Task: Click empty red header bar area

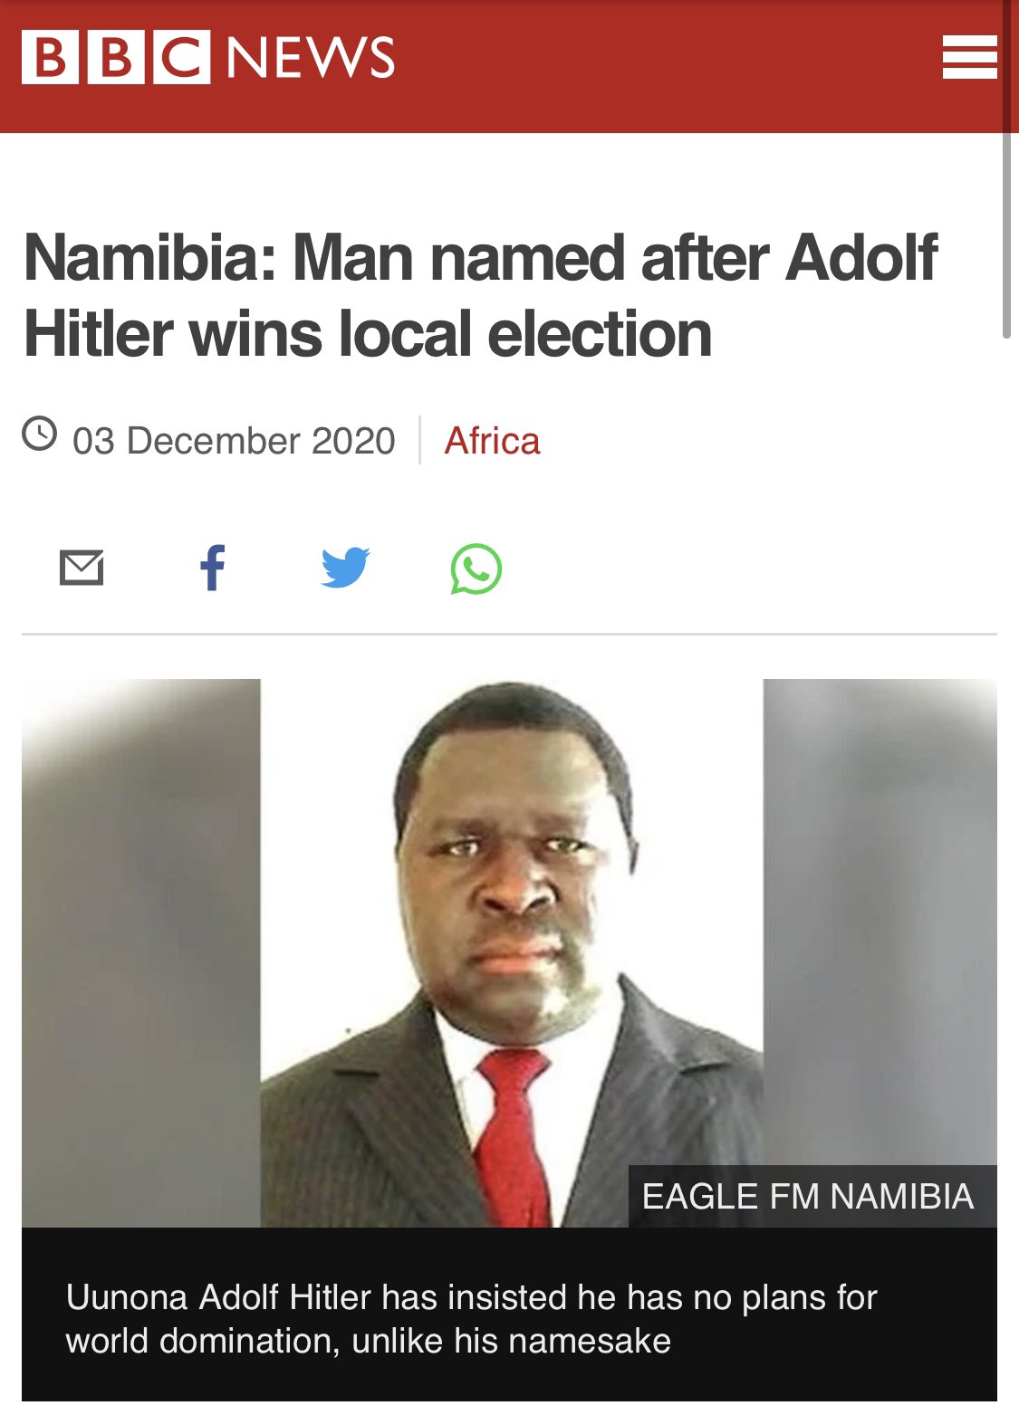Action: click(x=670, y=66)
